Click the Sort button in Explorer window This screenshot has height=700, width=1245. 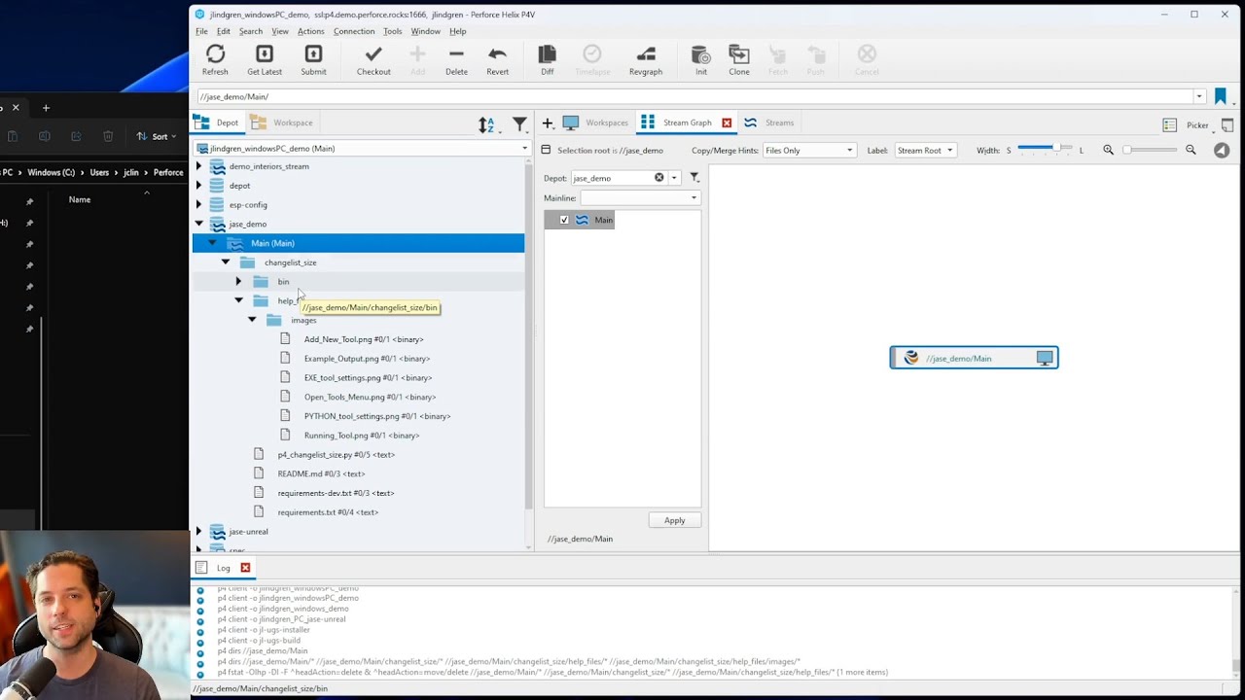pyautogui.click(x=159, y=137)
